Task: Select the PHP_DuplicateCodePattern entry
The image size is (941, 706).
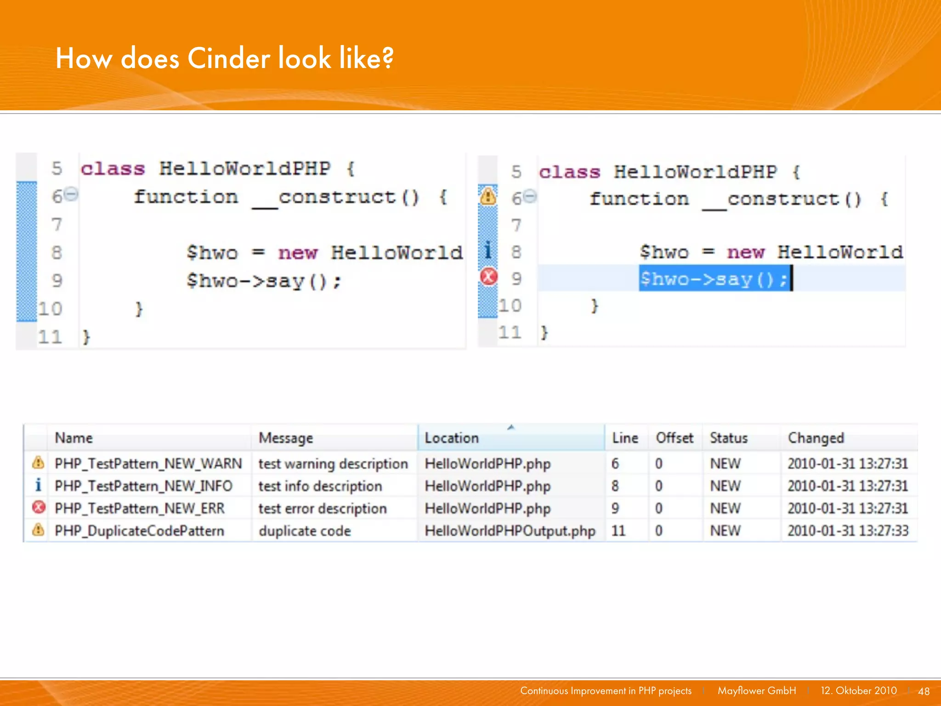Action: click(x=140, y=531)
